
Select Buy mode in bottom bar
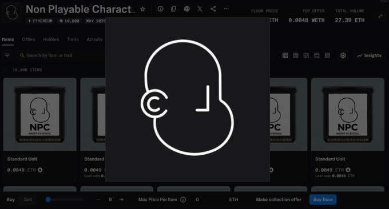tap(10, 200)
